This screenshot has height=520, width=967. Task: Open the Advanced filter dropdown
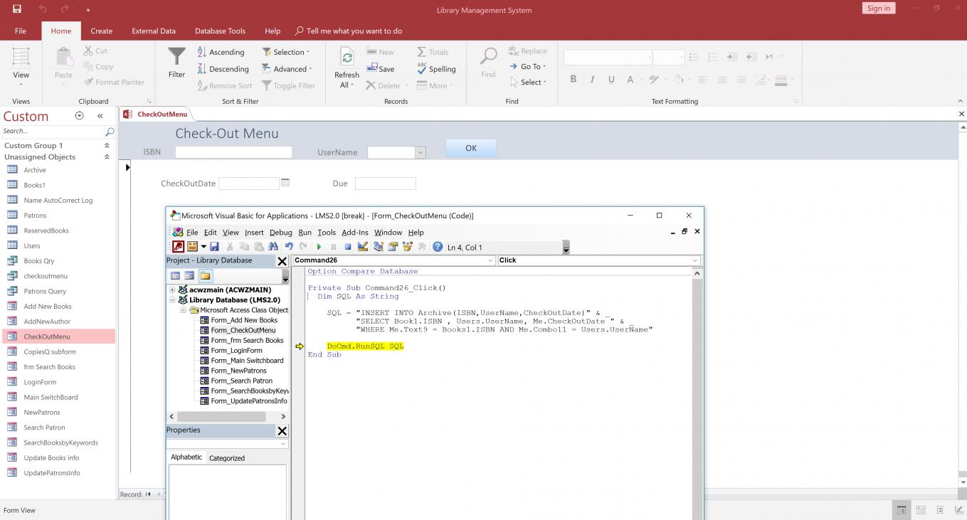[311, 69]
